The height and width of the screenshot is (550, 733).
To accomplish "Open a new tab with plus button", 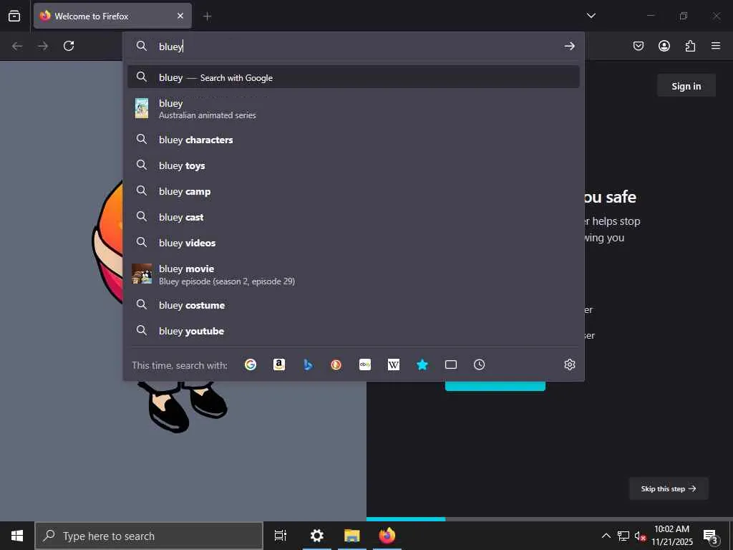I will tap(208, 16).
